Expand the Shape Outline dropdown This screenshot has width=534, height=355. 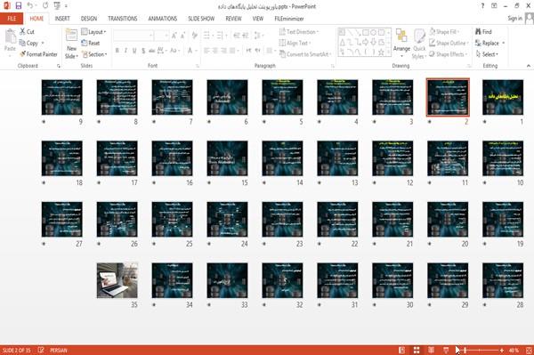(449, 44)
